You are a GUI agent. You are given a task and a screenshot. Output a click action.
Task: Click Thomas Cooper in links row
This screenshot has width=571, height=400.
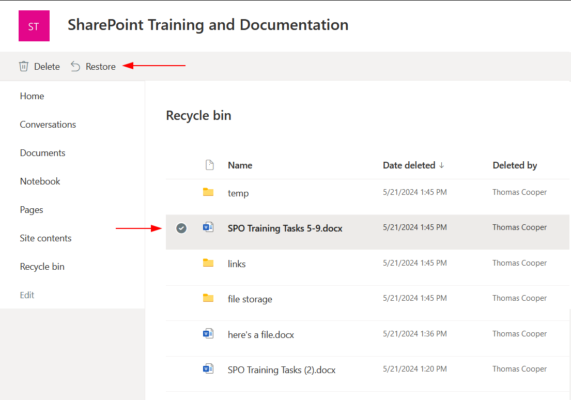(x=520, y=263)
